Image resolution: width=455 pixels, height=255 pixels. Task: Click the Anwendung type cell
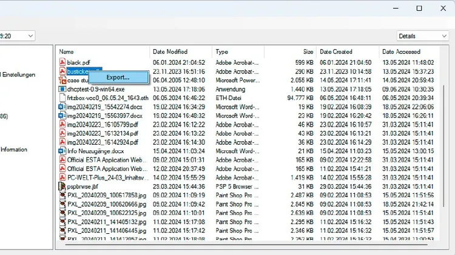tap(231, 89)
